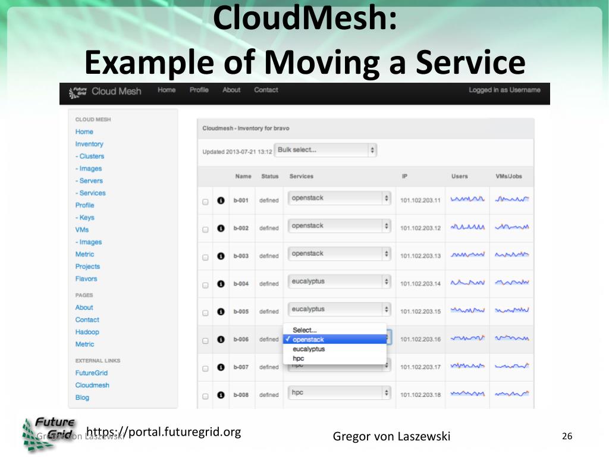The image size is (609, 457).
Task: Click 'Logged in as Username' text
Action: coord(504,90)
